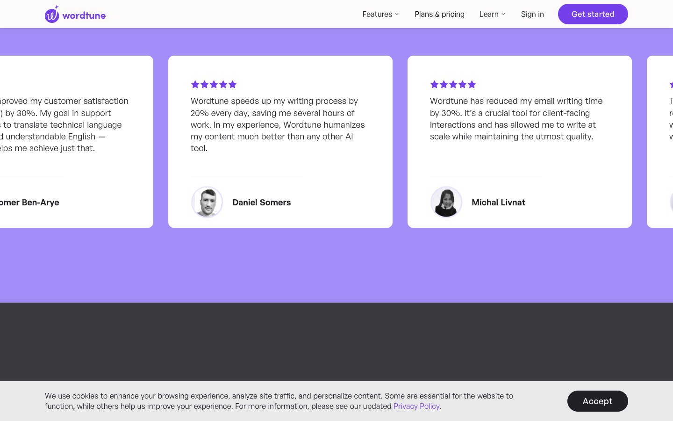
Task: Click the wordtune wordmark text
Action: pos(84,15)
